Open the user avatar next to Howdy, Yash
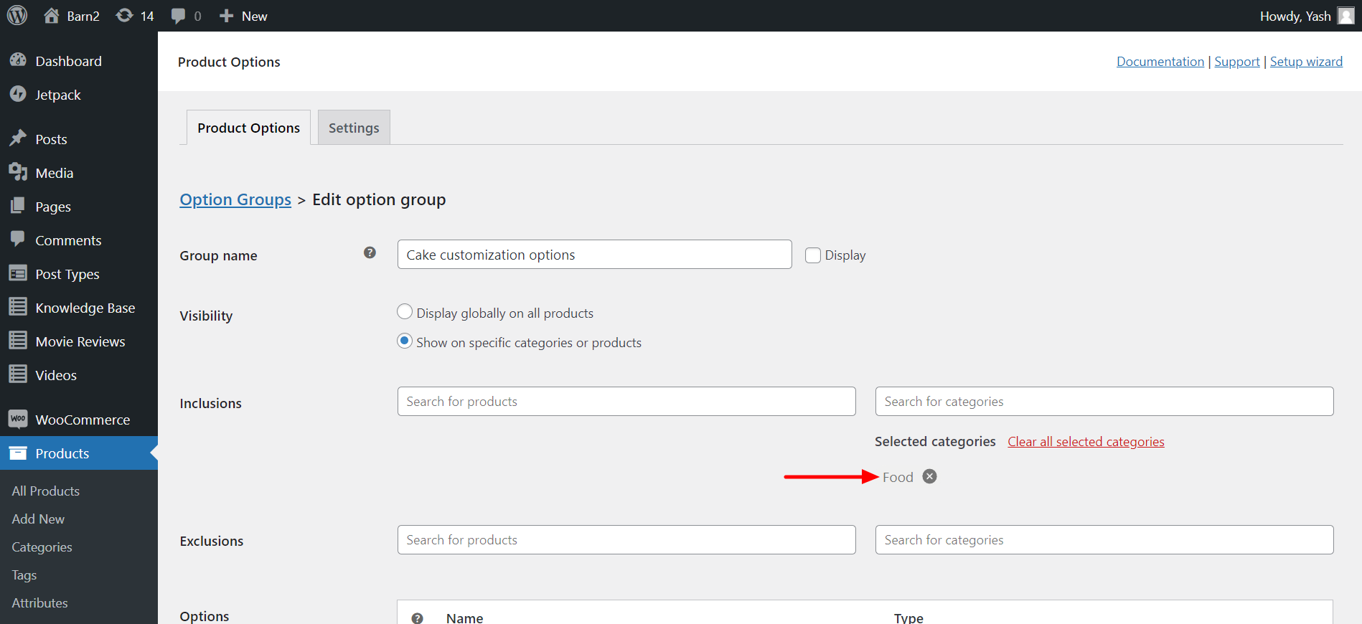1362x624 pixels. (x=1345, y=16)
